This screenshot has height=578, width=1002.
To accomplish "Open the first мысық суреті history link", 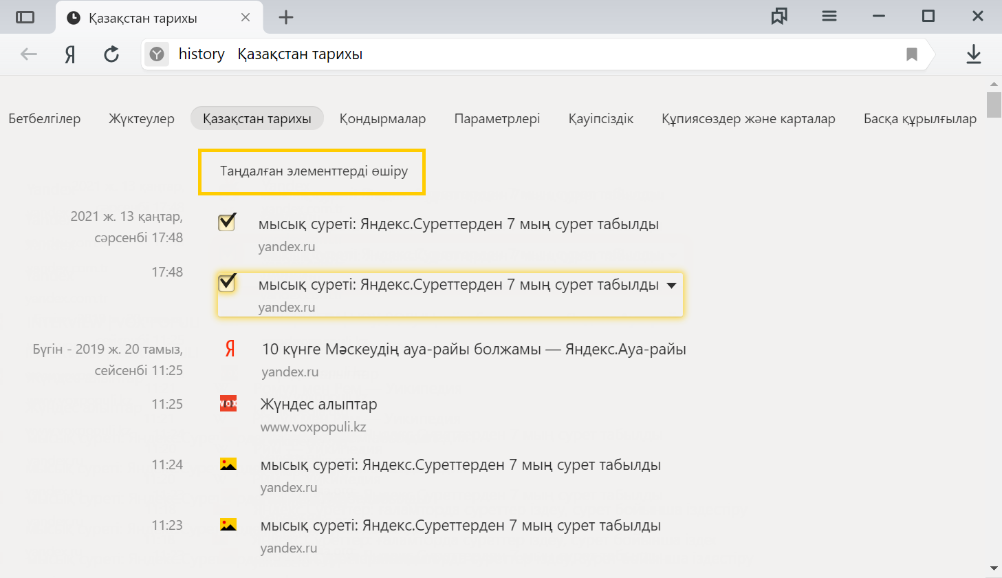I will 459,224.
